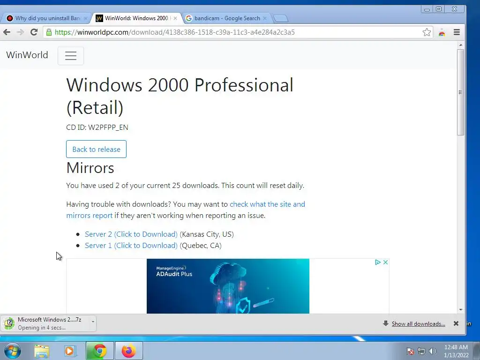
Task: Close the Why did you uninstall Bandicam tab
Action: 86,18
